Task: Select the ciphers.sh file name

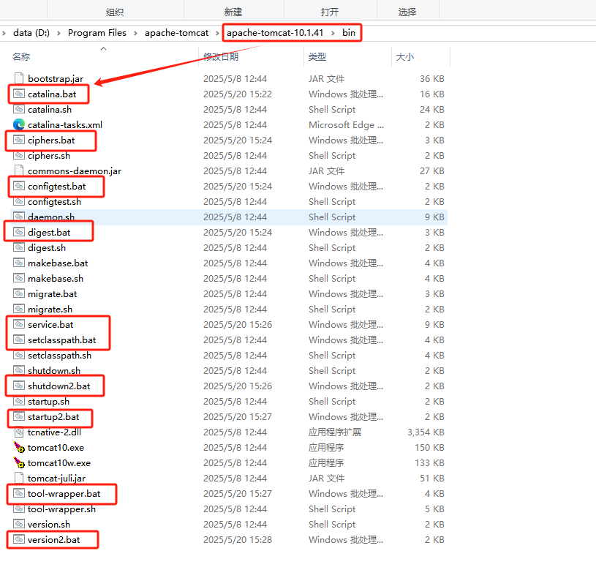Action: (x=49, y=156)
